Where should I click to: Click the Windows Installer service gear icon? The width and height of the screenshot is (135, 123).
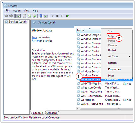[x=78, y=39]
